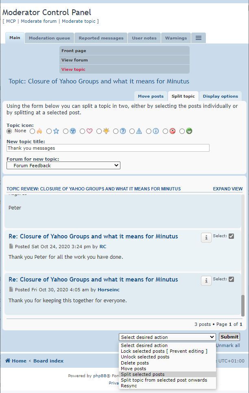Uncheck the Select box on RC's post
The image size is (249, 393).
pyautogui.click(x=231, y=236)
